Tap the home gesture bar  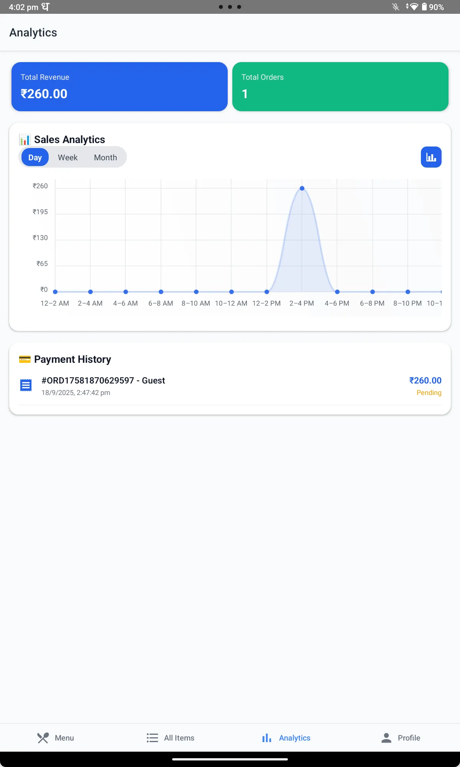pos(230,759)
